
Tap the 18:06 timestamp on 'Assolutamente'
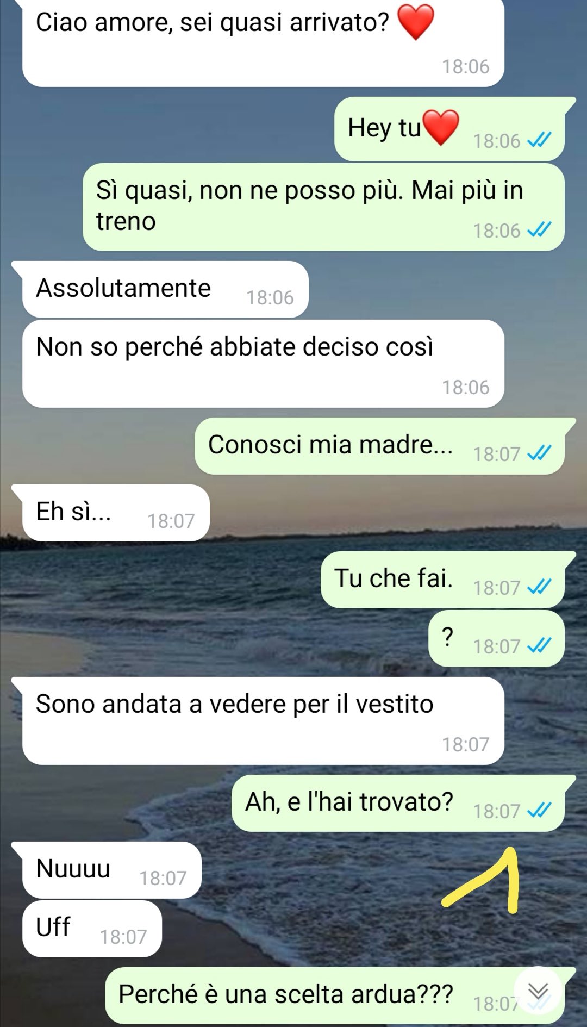(270, 297)
